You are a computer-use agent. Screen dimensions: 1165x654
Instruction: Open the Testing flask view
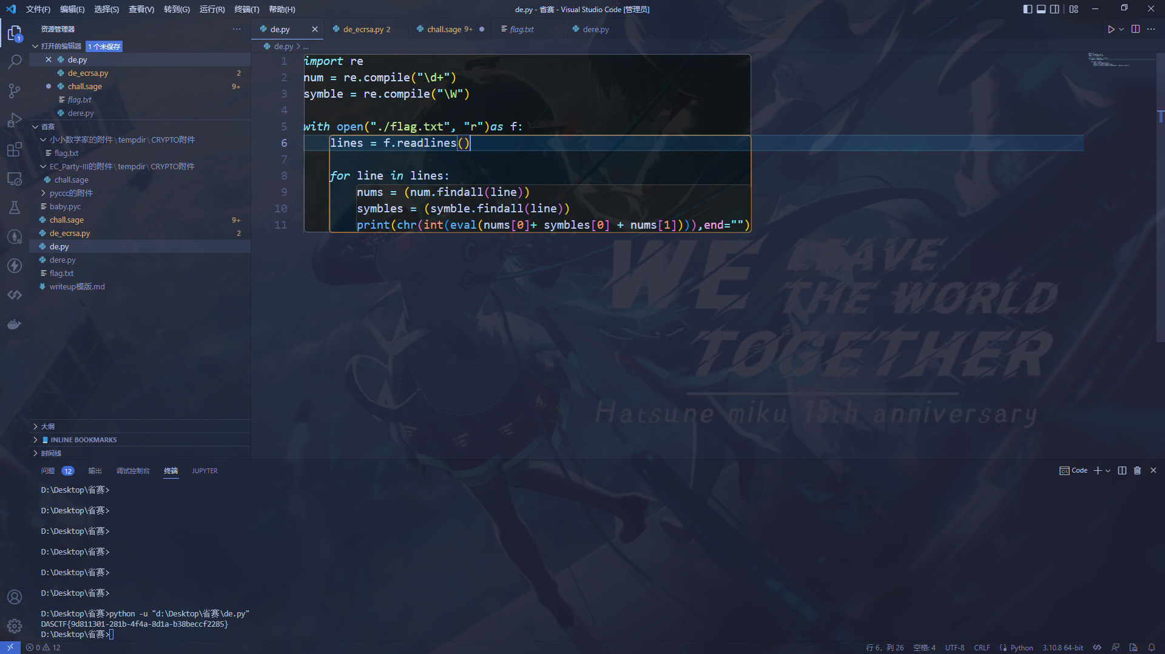click(15, 207)
